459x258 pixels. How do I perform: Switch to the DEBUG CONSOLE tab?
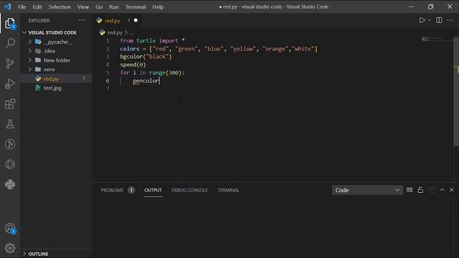click(x=189, y=190)
